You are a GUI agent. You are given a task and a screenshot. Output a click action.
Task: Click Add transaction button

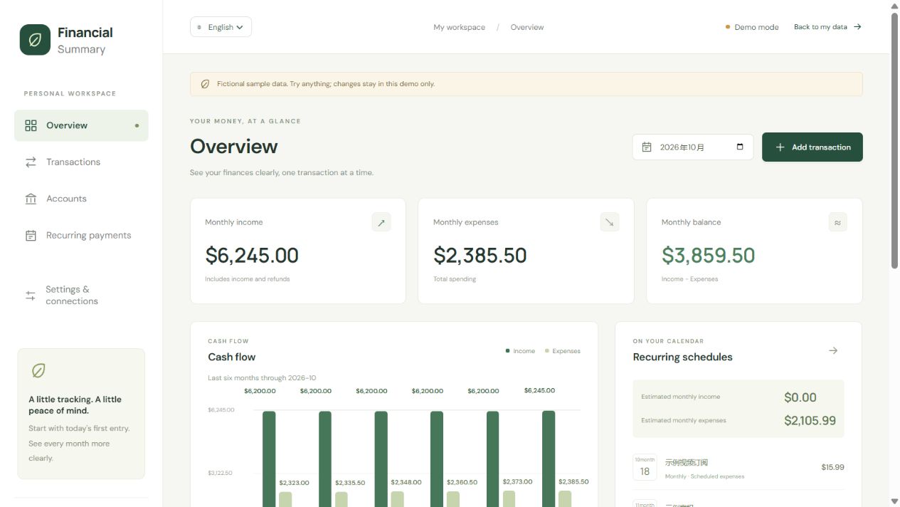point(812,147)
